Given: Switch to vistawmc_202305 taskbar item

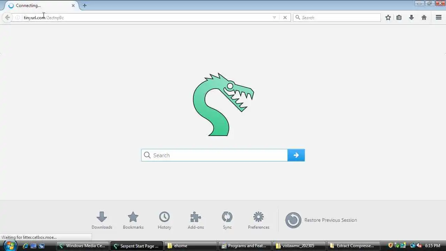Looking at the screenshot, I should [x=299, y=246].
